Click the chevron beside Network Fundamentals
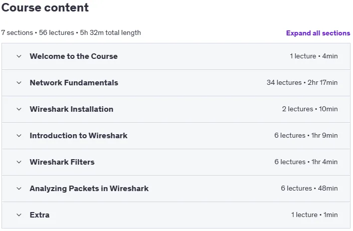This screenshot has width=353, height=231. [19, 83]
